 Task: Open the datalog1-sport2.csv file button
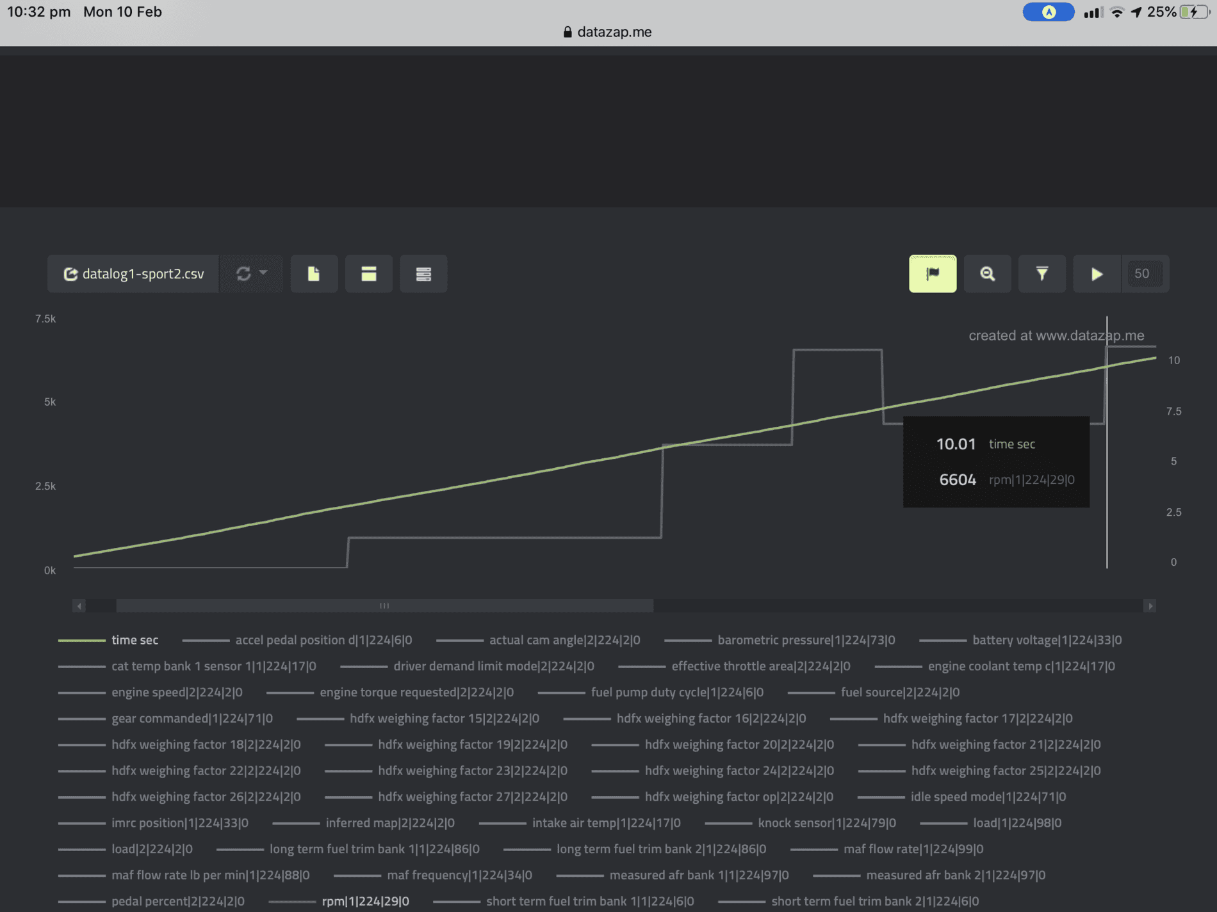[x=133, y=274]
